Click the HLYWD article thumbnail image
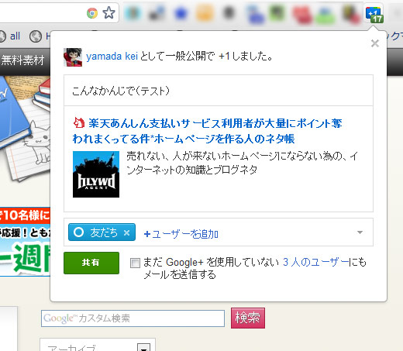Image resolution: width=403 pixels, height=351 pixels. coord(96,174)
